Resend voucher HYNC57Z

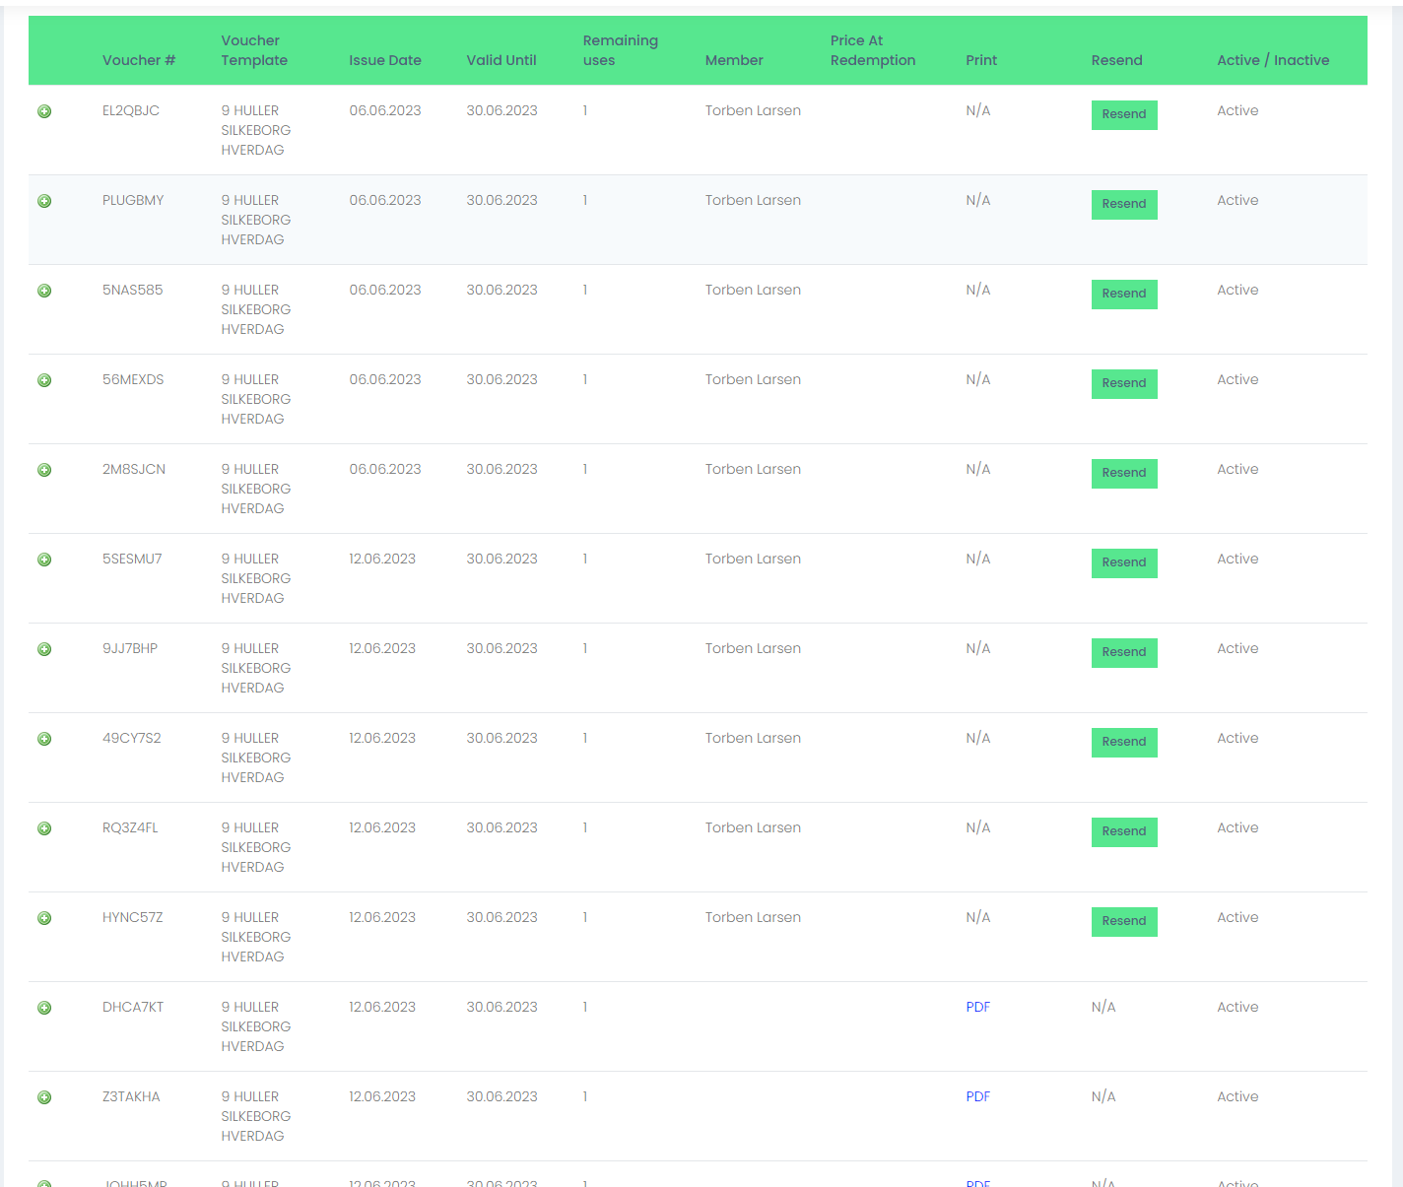[x=1124, y=921]
